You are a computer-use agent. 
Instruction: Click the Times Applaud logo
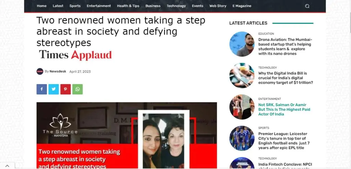pyautogui.click(x=75, y=55)
